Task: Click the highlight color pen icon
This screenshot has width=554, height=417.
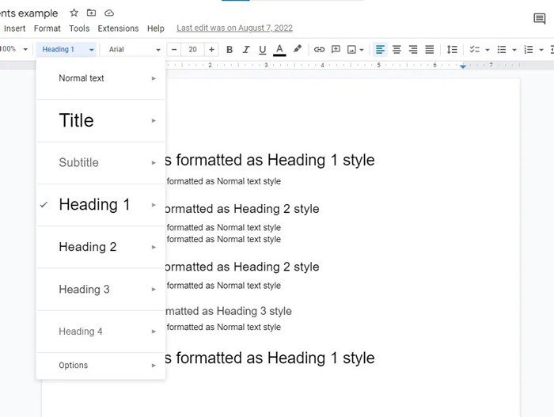Action: 298,49
